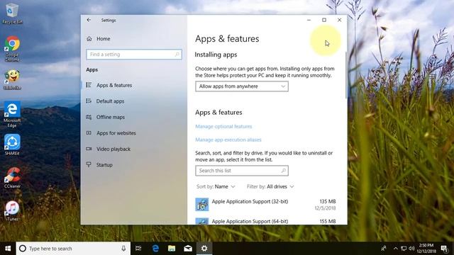This screenshot has width=454, height=255.
Task: Open CCleaner desktop shortcut
Action: pyautogui.click(x=12, y=178)
